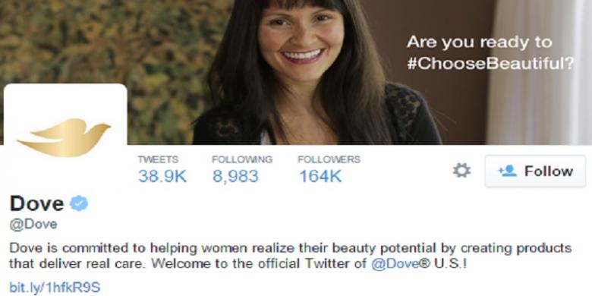Click the #ChooseBeautiful header text

pos(491,63)
